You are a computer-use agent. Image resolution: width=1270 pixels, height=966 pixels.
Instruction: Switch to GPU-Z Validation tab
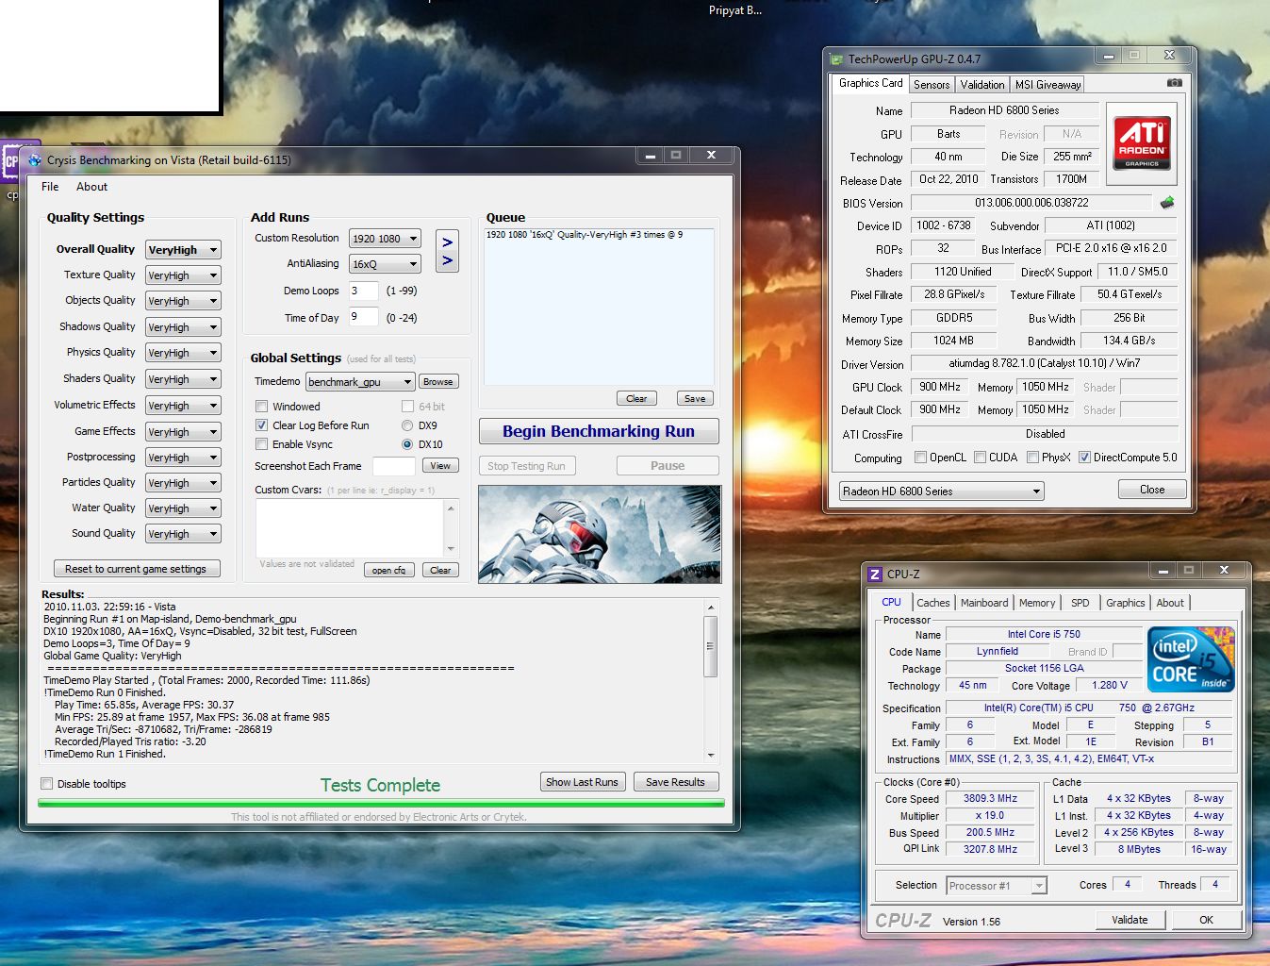click(x=982, y=85)
